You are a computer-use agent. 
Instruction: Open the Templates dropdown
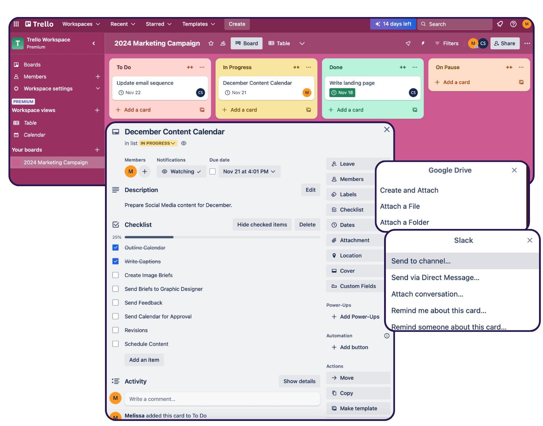(x=198, y=24)
